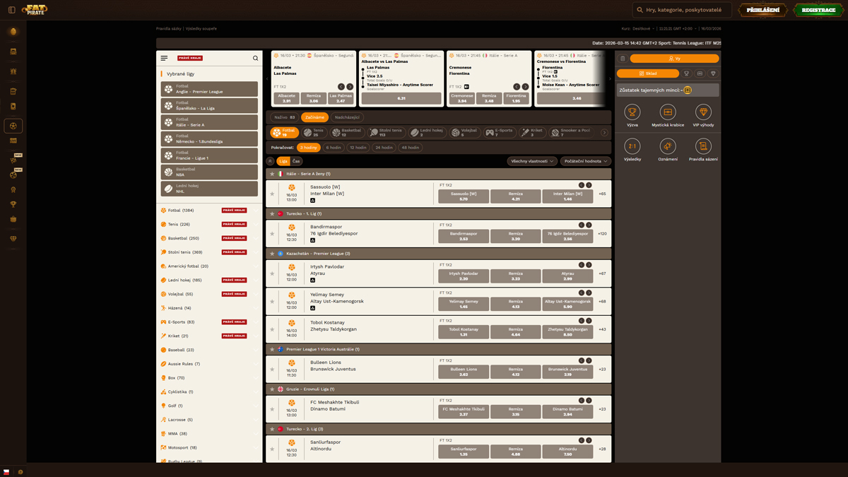Open the Výsledky 2:1 scores icon
The image size is (848, 477).
click(632, 146)
